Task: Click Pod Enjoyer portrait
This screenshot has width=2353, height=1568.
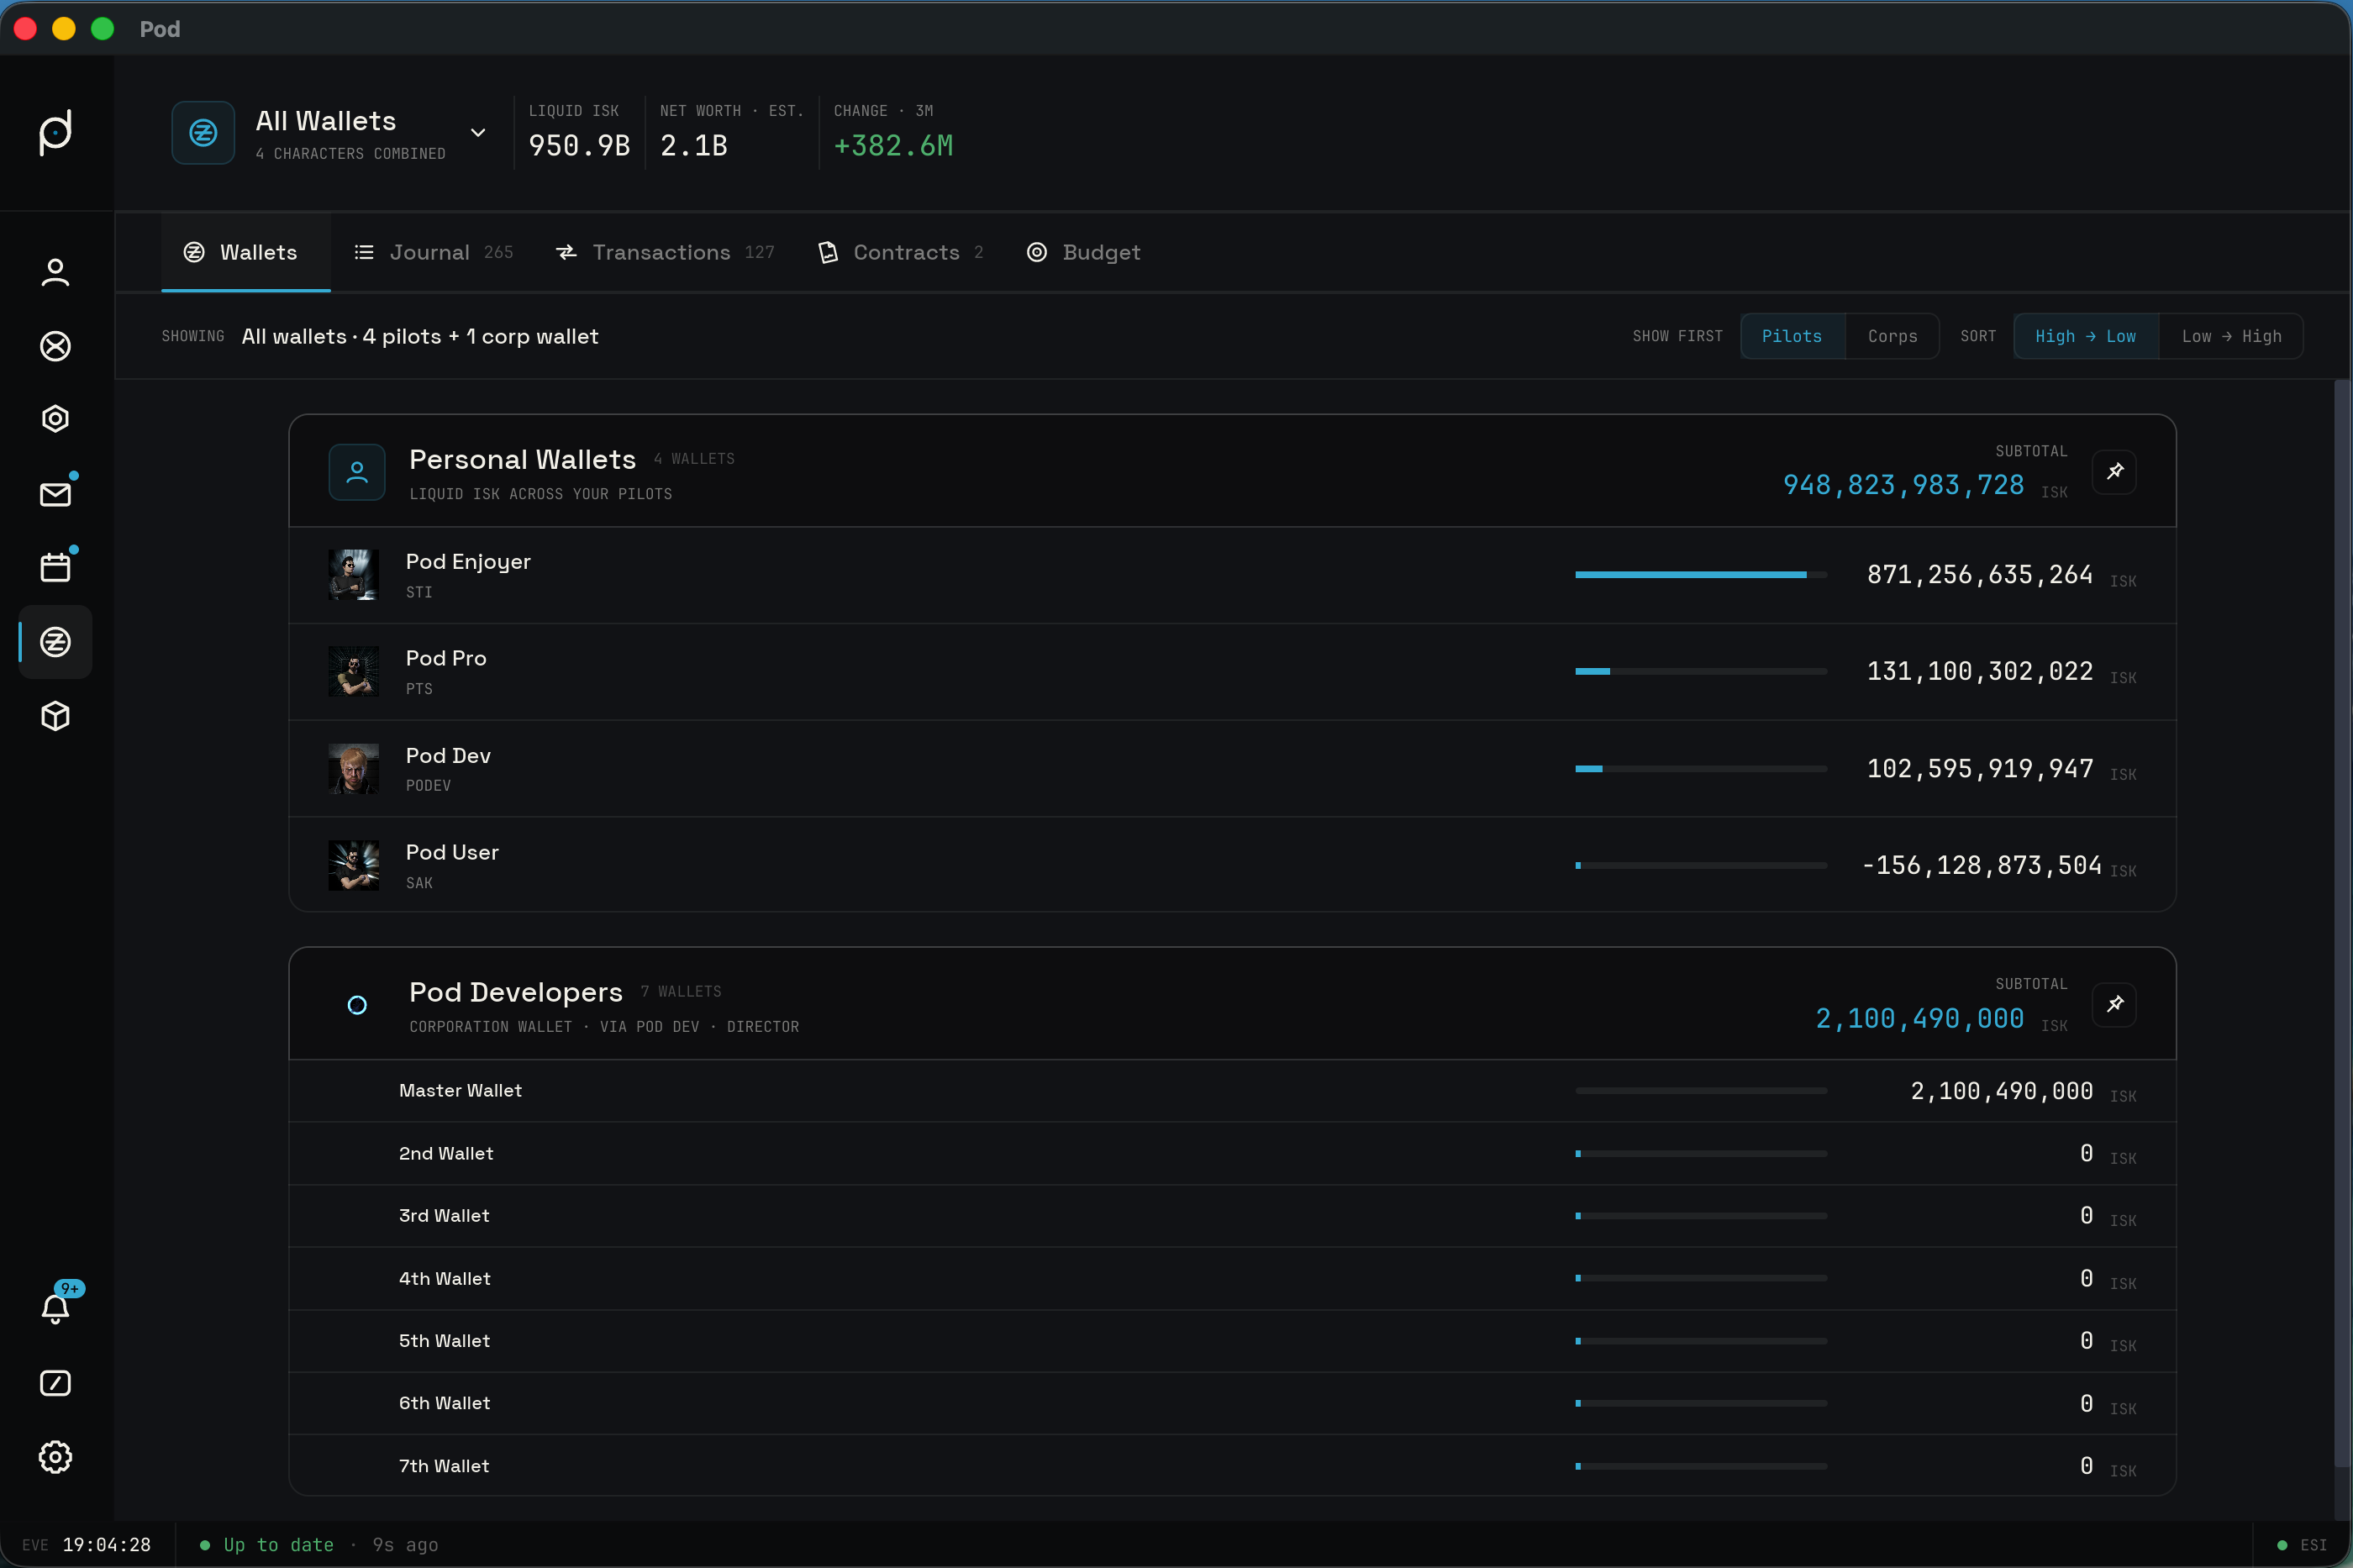Action: (353, 575)
